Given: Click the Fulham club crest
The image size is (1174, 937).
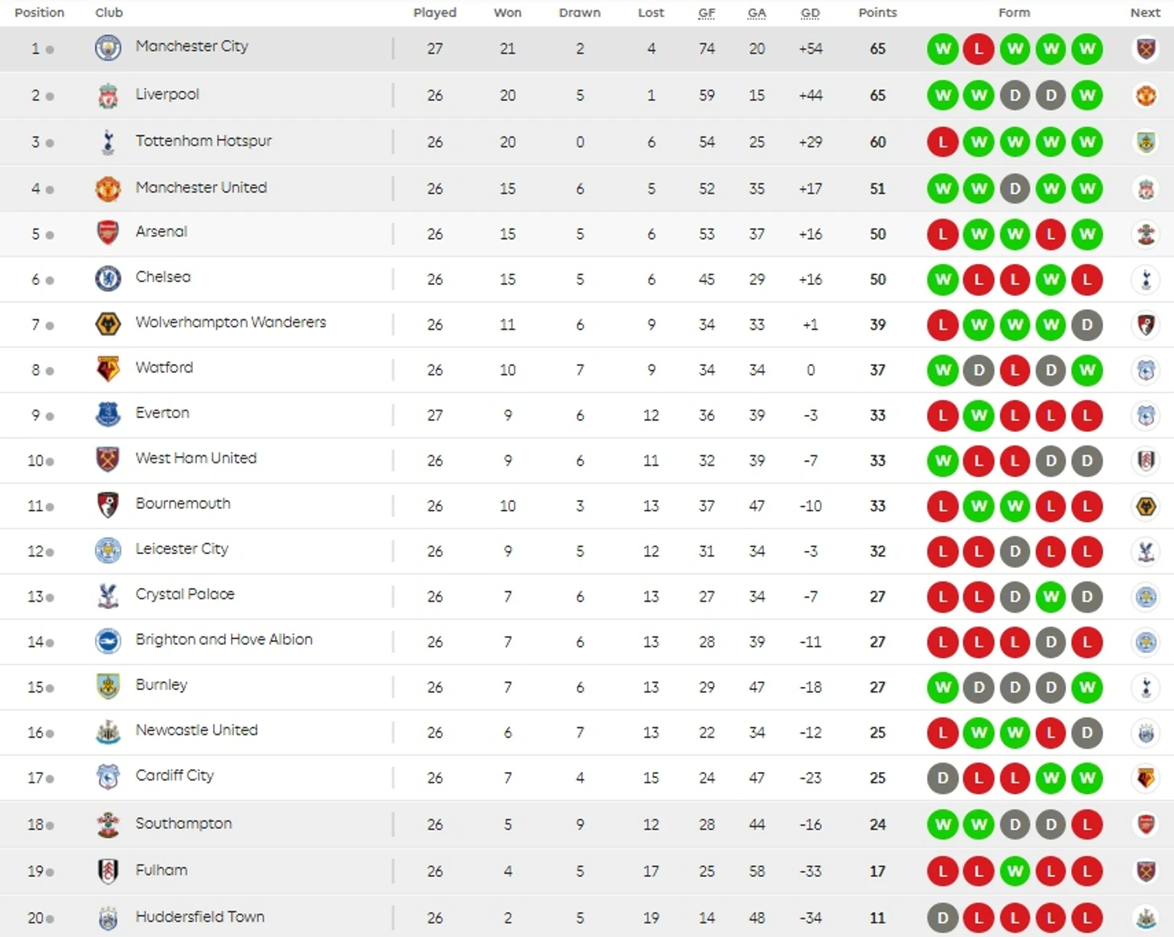Looking at the screenshot, I should tap(108, 871).
